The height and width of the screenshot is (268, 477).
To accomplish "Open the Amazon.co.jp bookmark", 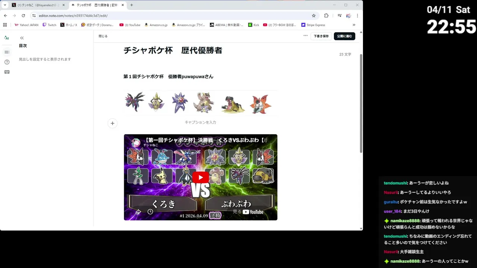I will [156, 25].
